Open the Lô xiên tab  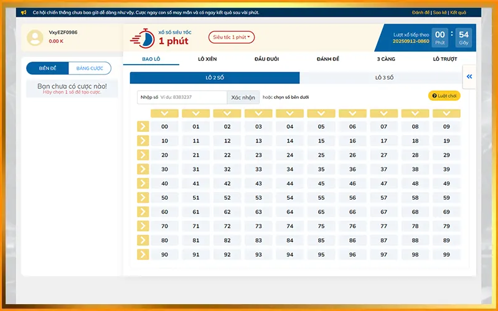[207, 59]
